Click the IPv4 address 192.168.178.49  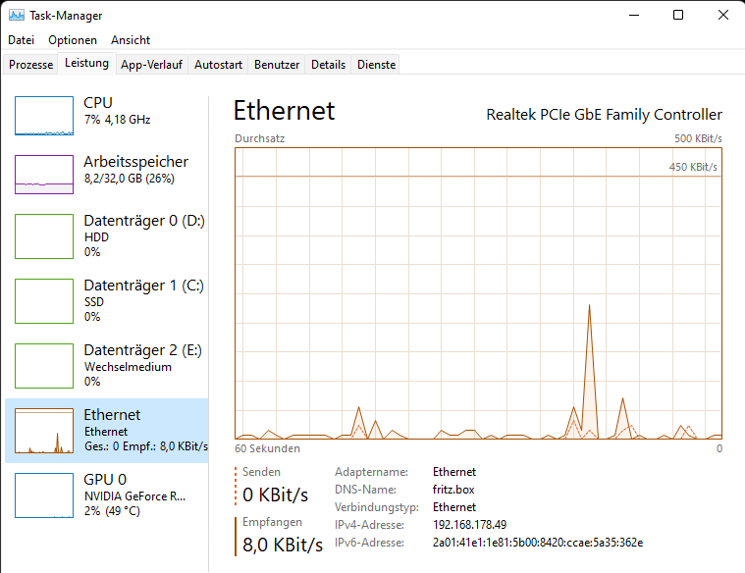[x=469, y=525]
